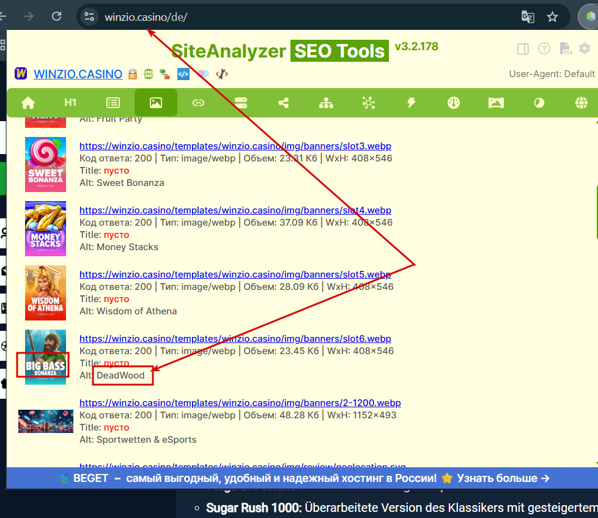Open the screenshot picture tab
This screenshot has height=518, width=598.
pyautogui.click(x=496, y=103)
